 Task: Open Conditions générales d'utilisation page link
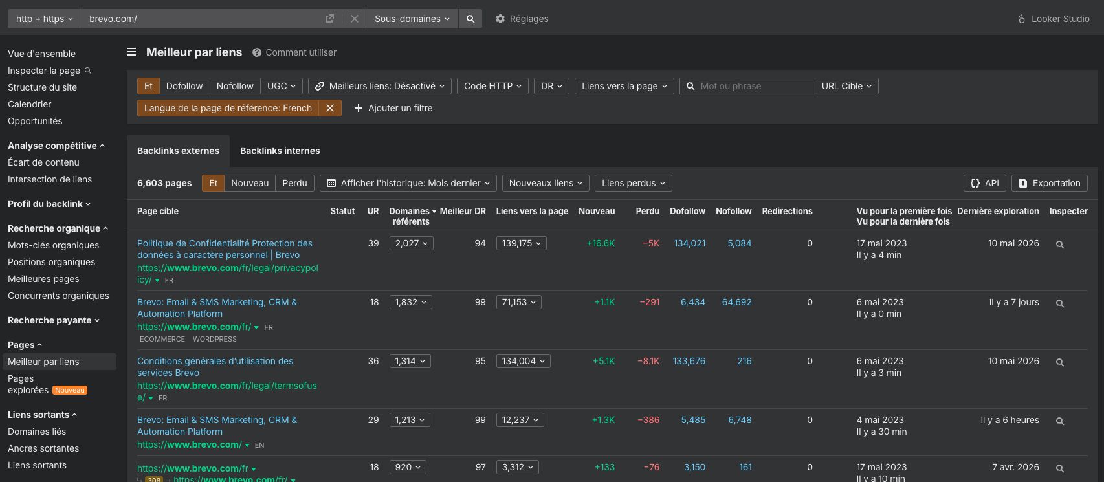click(215, 367)
